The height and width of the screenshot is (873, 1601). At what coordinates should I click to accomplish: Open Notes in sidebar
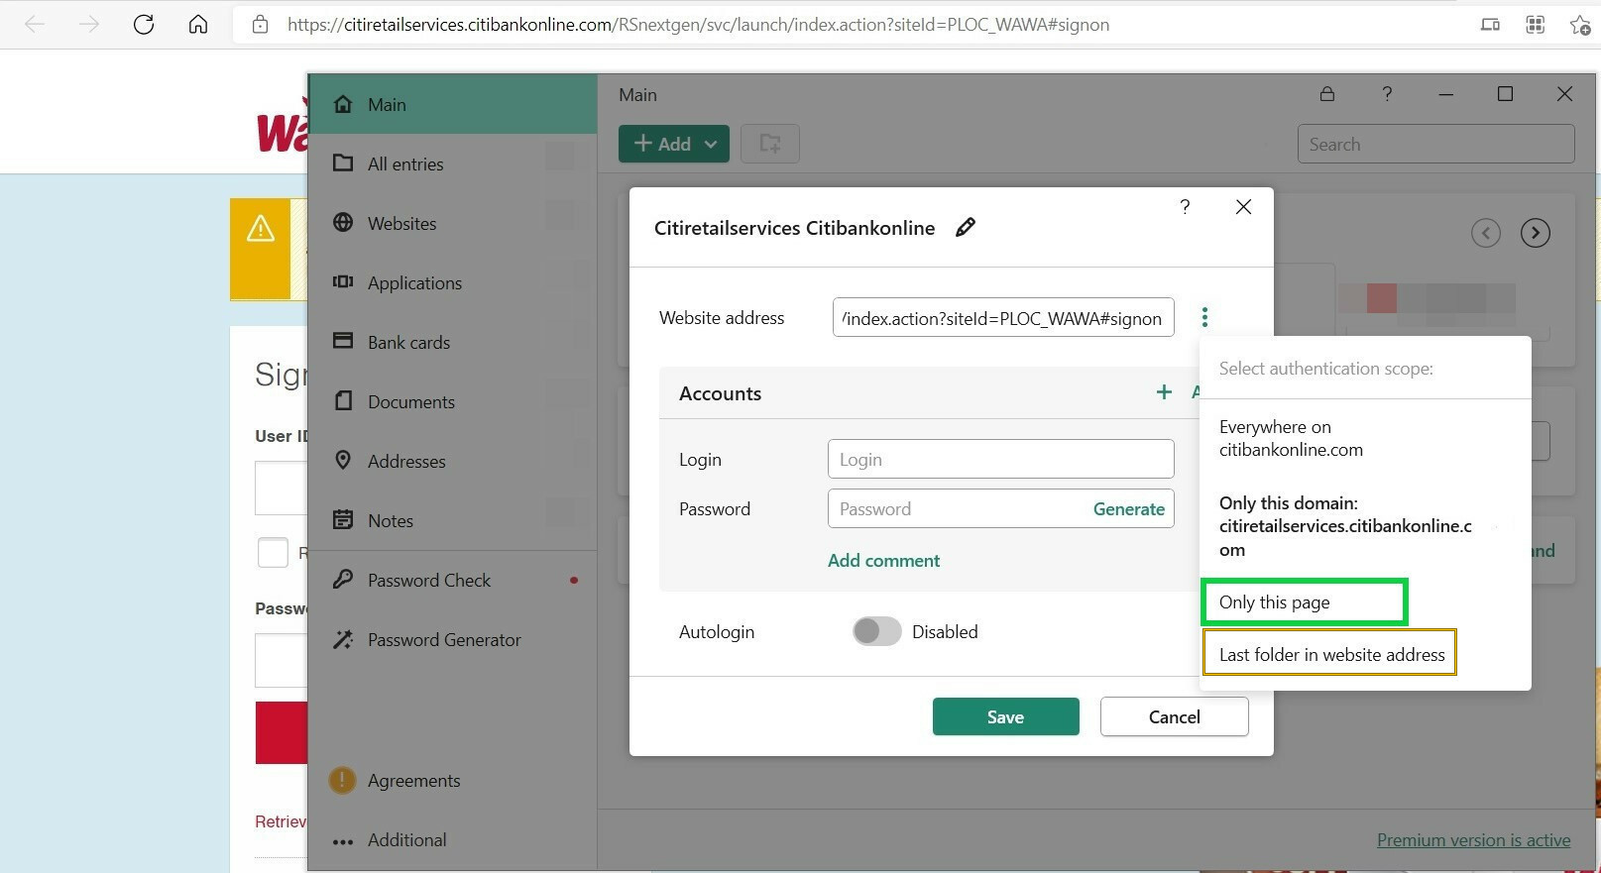tap(453, 520)
